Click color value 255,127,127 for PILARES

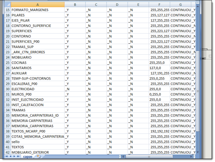pyautogui.click(x=159, y=15)
